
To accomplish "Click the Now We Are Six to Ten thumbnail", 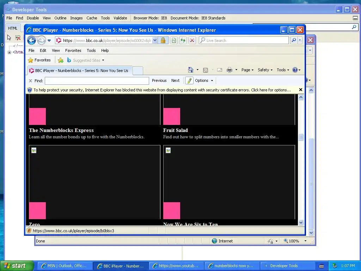I will pyautogui.click(x=229, y=182).
